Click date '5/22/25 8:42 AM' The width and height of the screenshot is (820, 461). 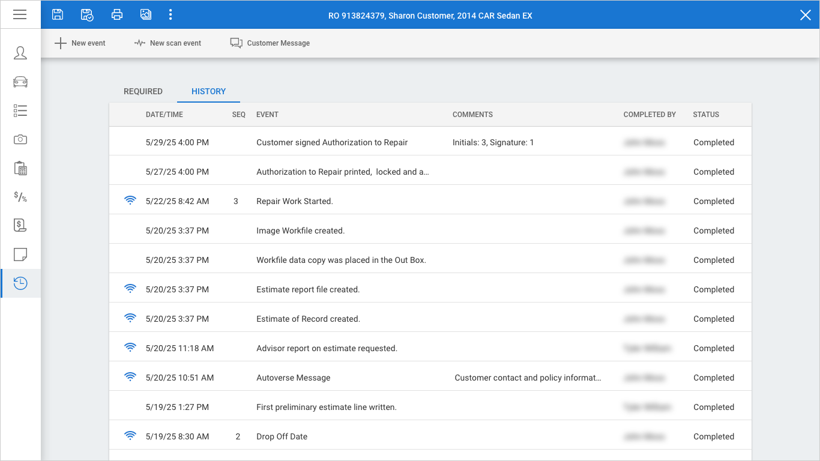[x=178, y=201]
